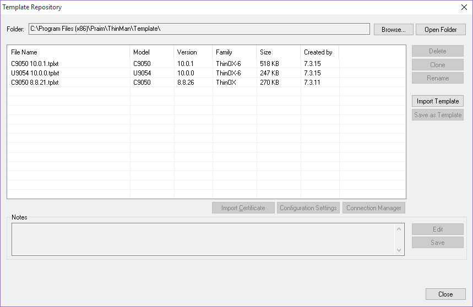Click the Browse... button
The height and width of the screenshot is (307, 473).
pyautogui.click(x=393, y=30)
